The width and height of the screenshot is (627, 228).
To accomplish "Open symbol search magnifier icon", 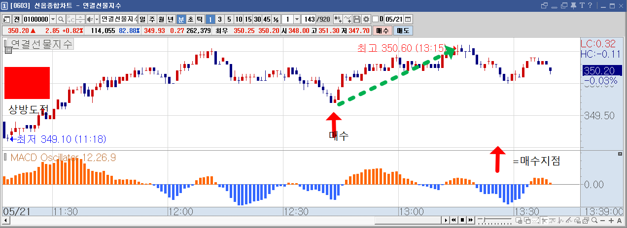I will tap(61, 19).
